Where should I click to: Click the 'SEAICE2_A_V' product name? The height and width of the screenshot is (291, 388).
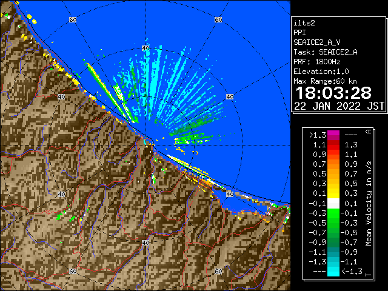coord(316,42)
